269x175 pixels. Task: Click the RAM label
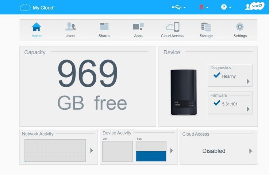(x=139, y=139)
